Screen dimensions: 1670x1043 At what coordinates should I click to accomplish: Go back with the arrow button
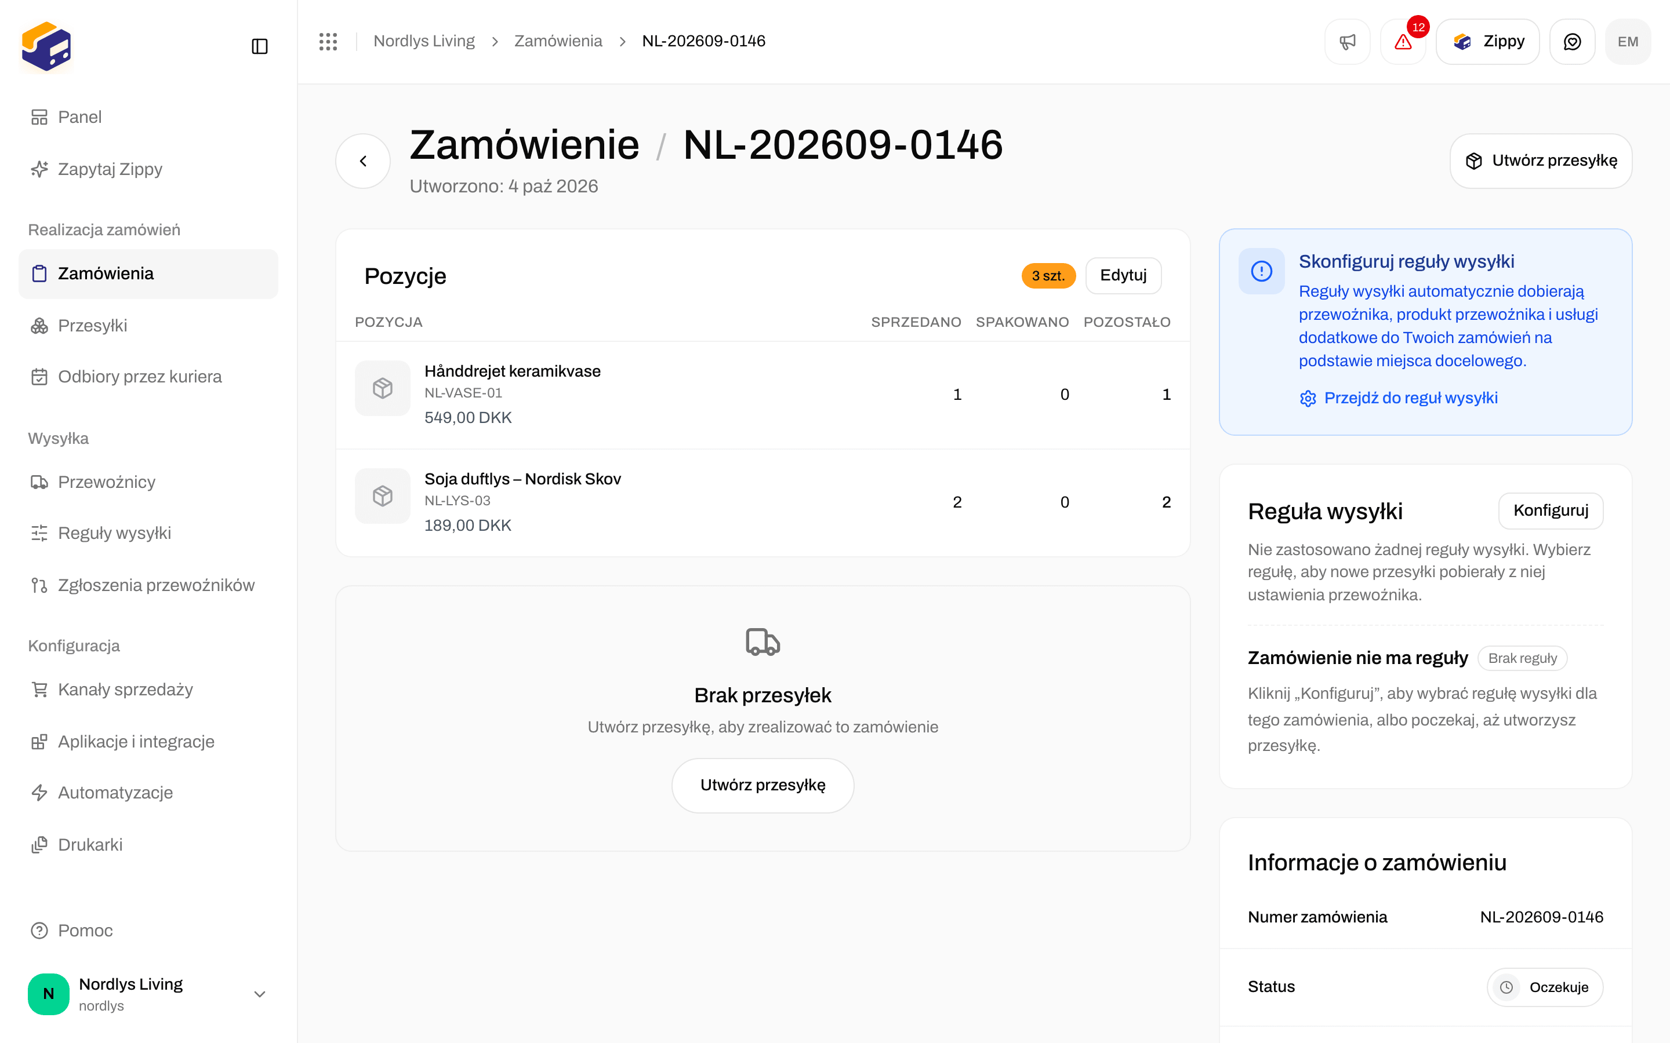[x=363, y=161]
